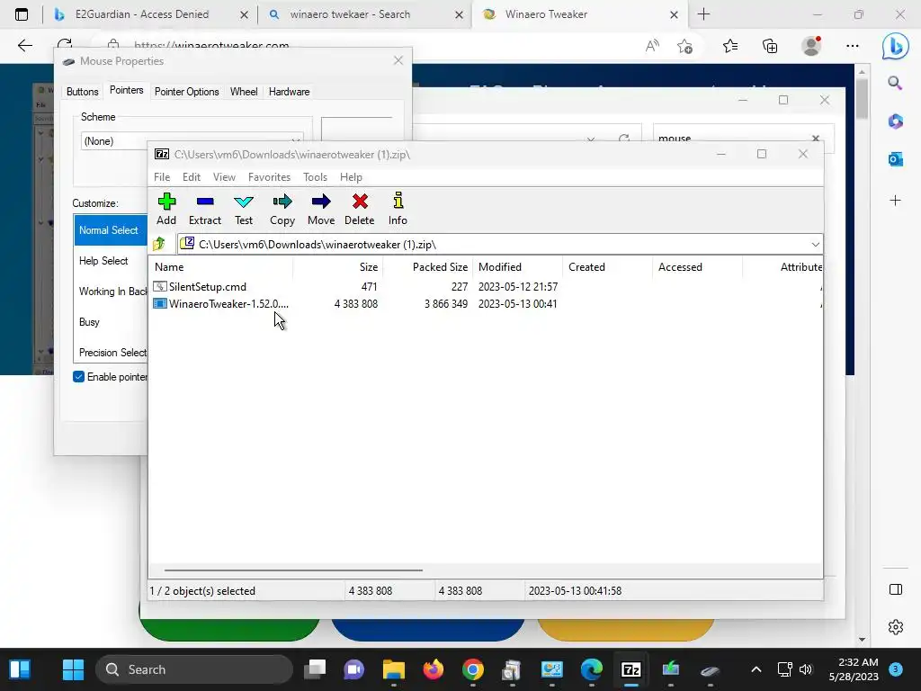Click the taskbar Search box

(194, 669)
